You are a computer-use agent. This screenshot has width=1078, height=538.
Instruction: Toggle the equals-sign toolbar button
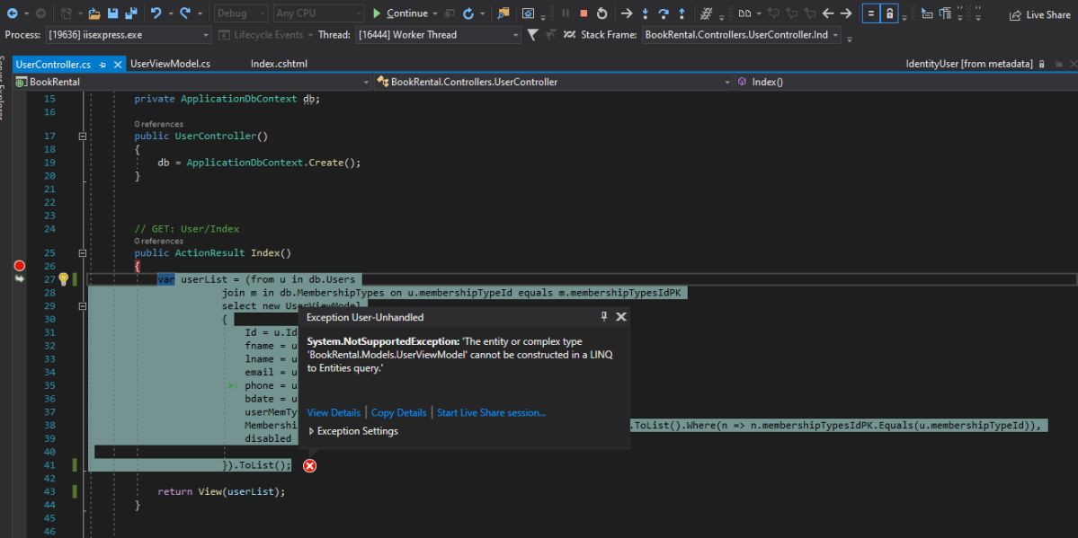(870, 13)
